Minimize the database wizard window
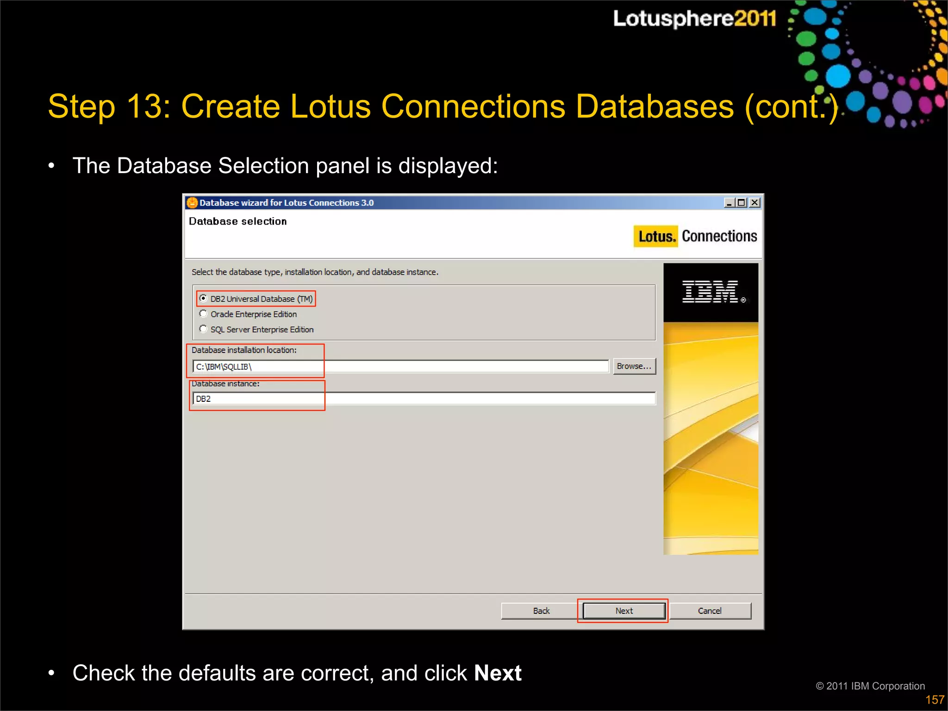The width and height of the screenshot is (948, 711). click(730, 203)
